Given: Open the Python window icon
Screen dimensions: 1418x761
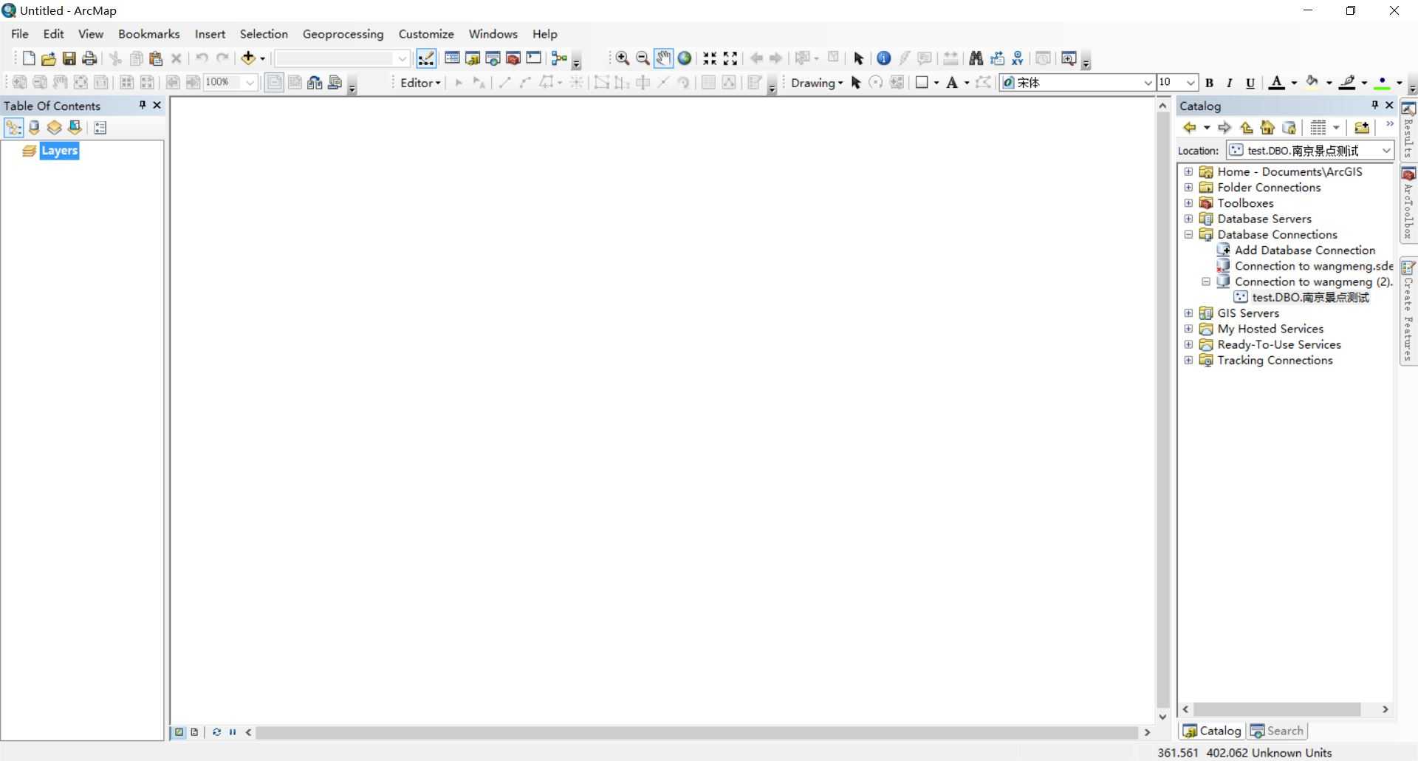Looking at the screenshot, I should (533, 58).
